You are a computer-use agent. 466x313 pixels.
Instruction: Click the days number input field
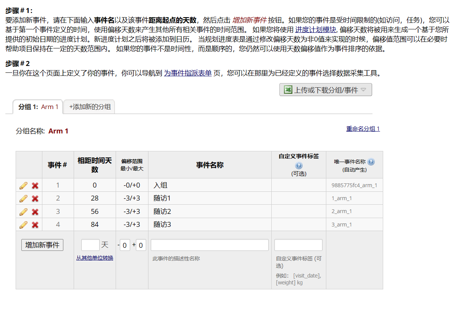(90, 245)
